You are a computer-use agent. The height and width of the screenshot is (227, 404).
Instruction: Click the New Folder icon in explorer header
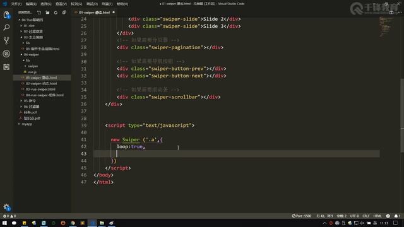[x=47, y=13]
